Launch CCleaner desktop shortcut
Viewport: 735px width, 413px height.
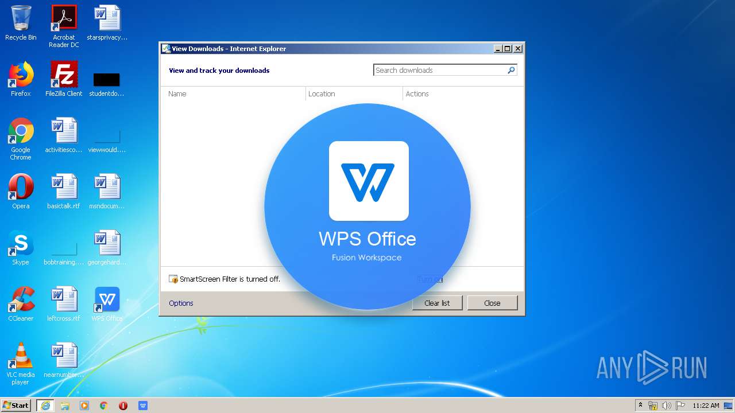[21, 304]
